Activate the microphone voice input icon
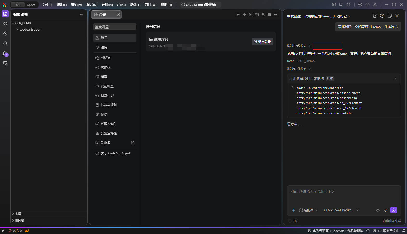The height and width of the screenshot is (234, 407). 386,210
